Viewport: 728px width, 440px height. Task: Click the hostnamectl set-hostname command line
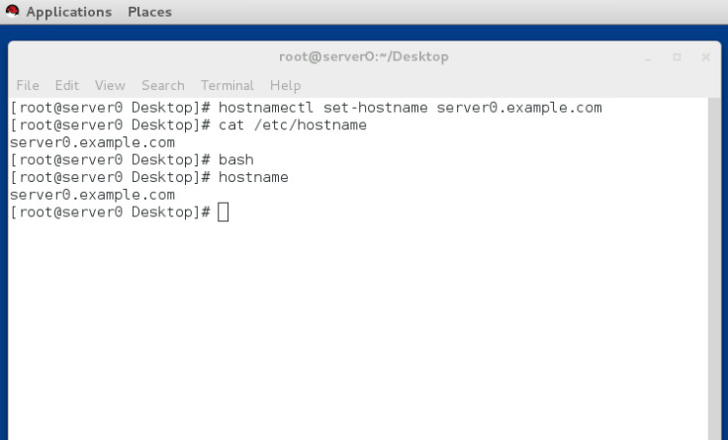point(409,107)
